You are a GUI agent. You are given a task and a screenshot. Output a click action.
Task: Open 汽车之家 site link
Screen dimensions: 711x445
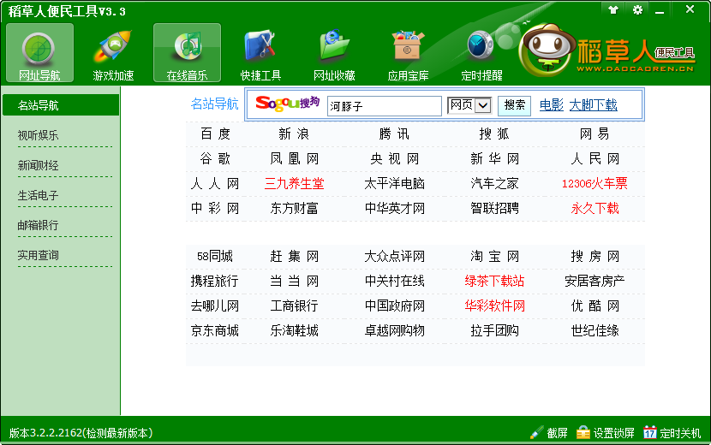point(494,183)
